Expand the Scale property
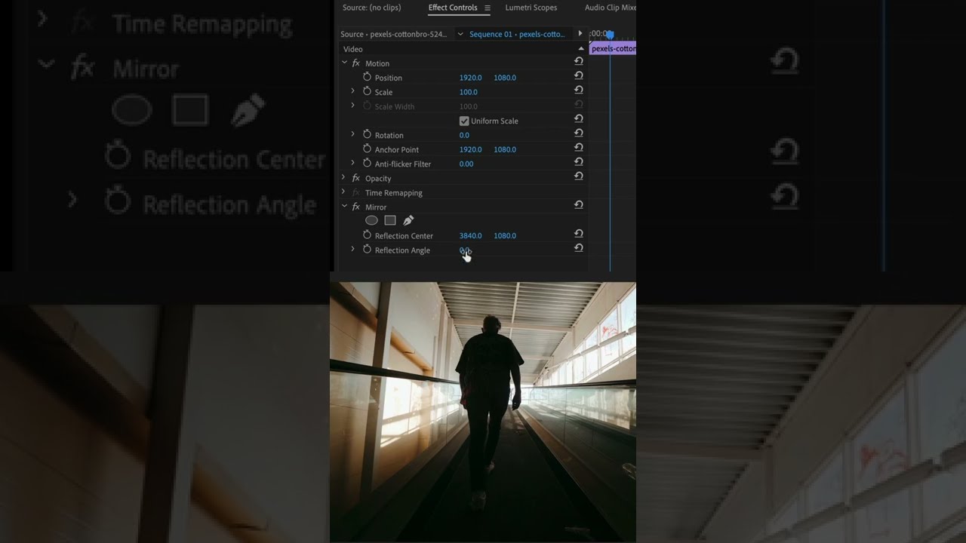 point(352,91)
